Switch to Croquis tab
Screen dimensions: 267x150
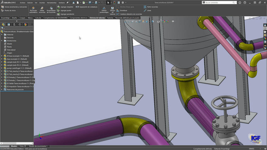[x=22, y=18]
